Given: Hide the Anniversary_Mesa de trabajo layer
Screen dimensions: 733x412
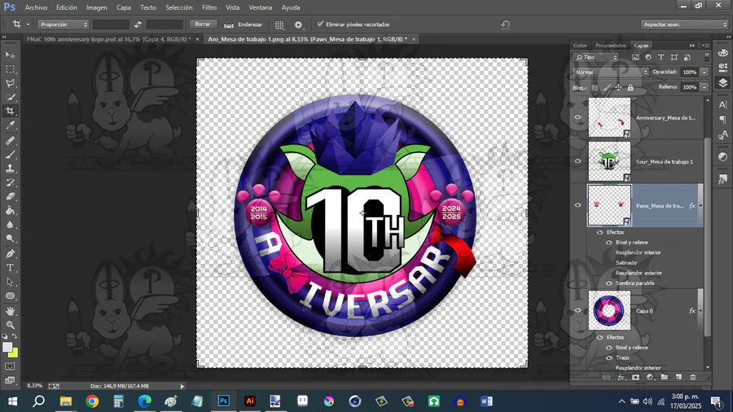Looking at the screenshot, I should tap(577, 118).
